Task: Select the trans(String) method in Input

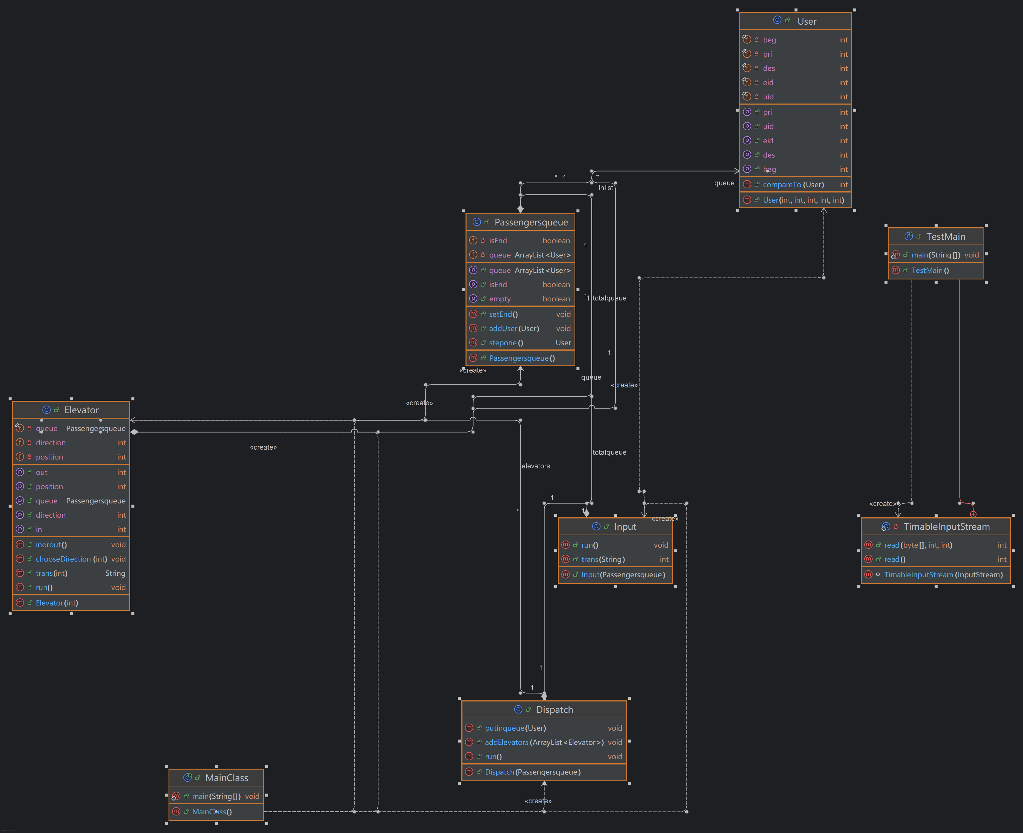Action: (603, 559)
